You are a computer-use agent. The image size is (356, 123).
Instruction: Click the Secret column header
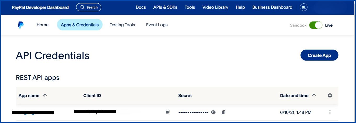click(x=185, y=96)
